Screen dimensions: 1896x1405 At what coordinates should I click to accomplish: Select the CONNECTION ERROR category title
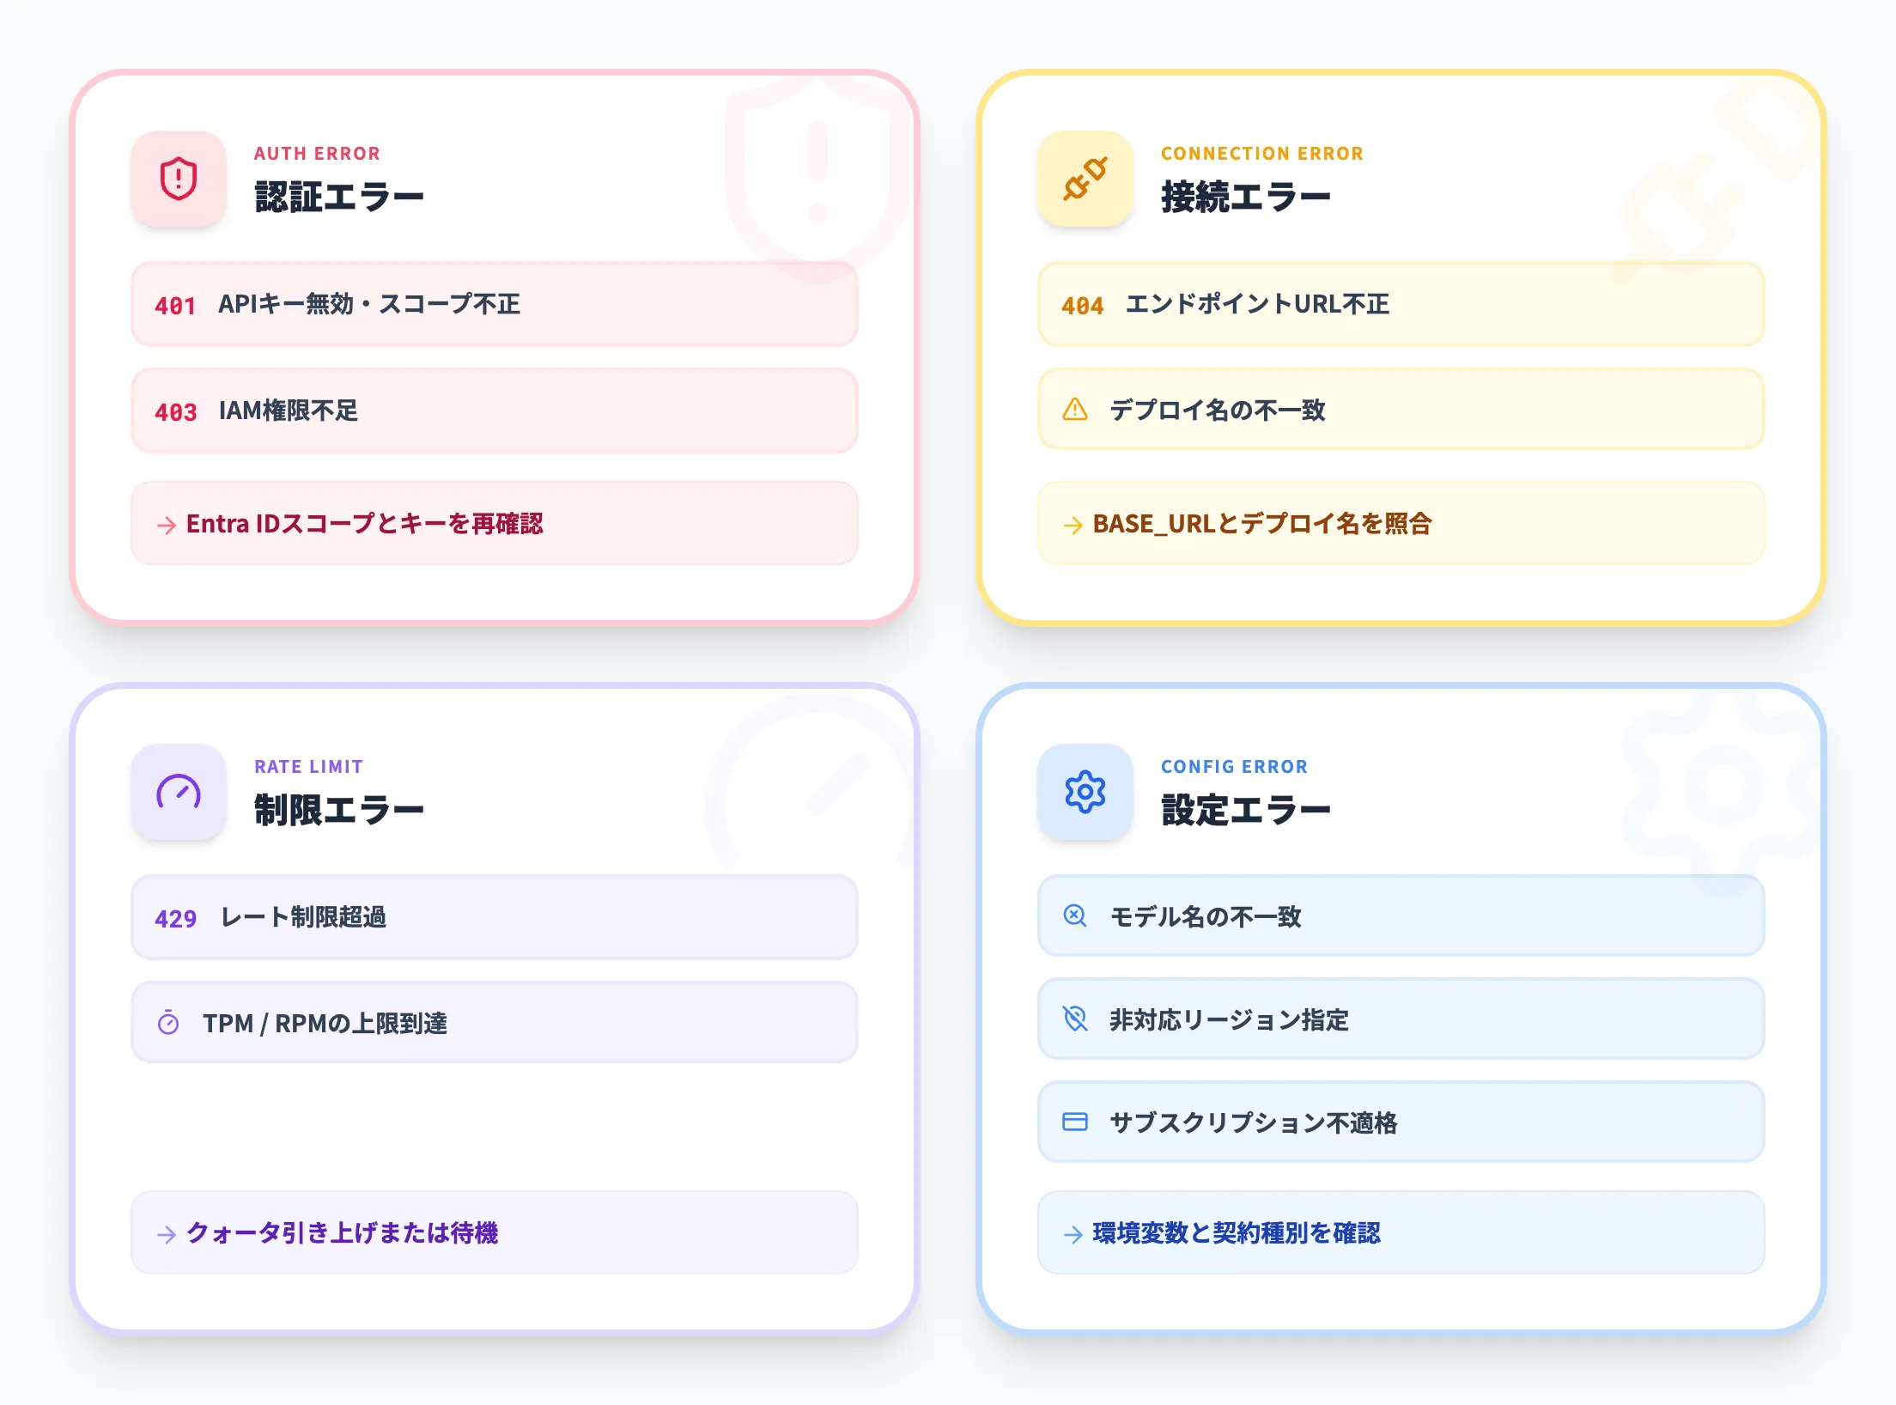(1261, 153)
